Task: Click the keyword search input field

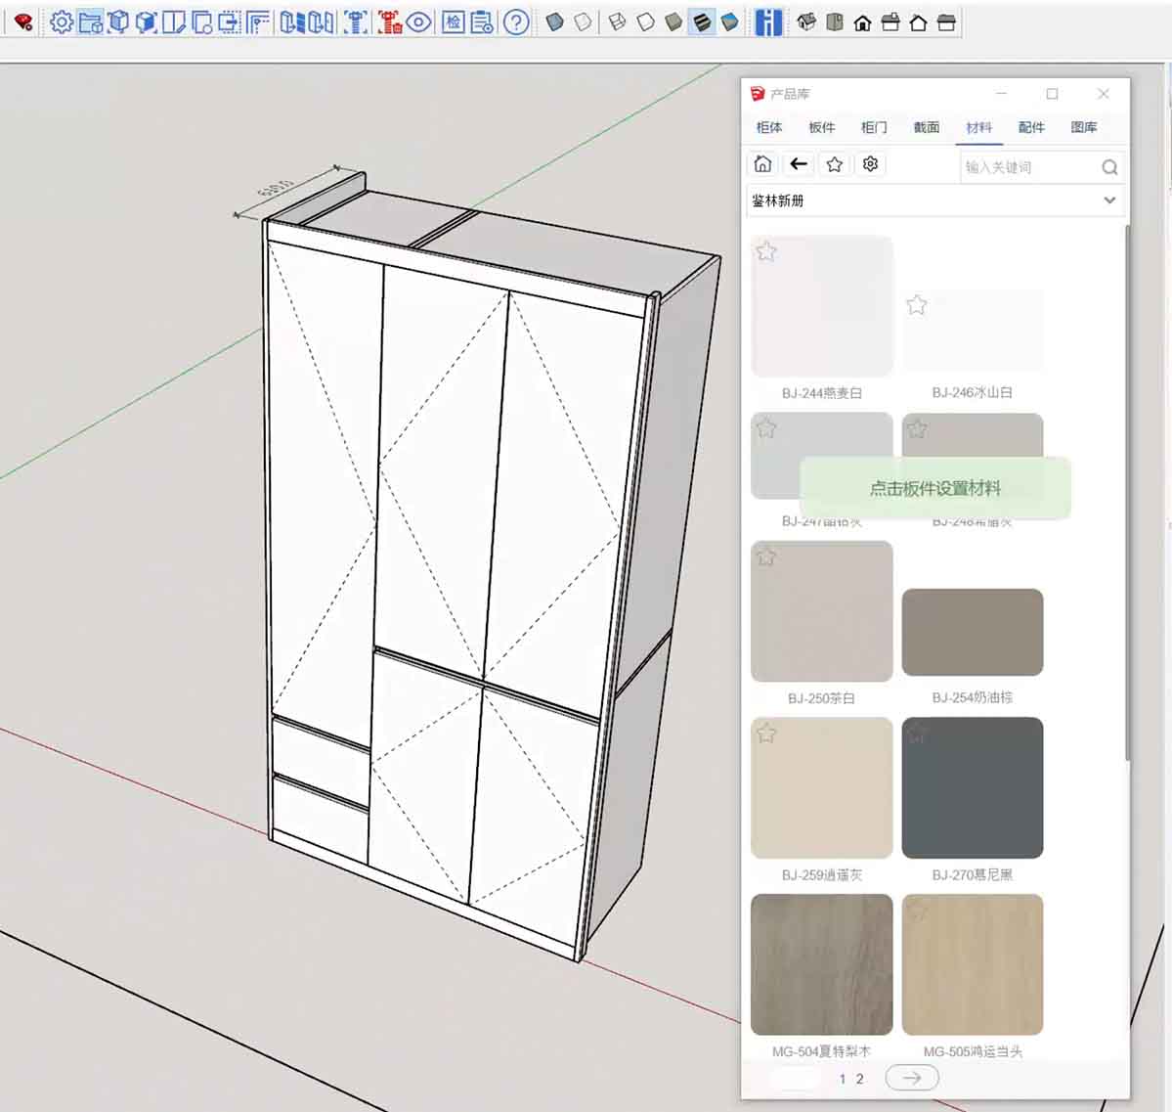Action: coord(1026,167)
